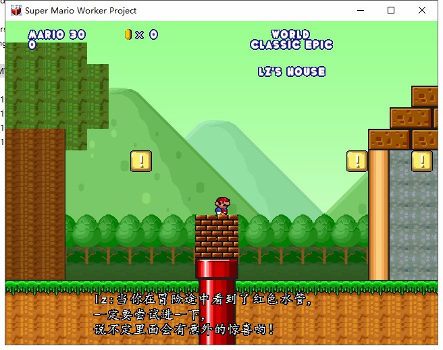This screenshot has width=443, height=350.
Task: Click the exclamation block on the stone wall
Action: pyautogui.click(x=422, y=161)
